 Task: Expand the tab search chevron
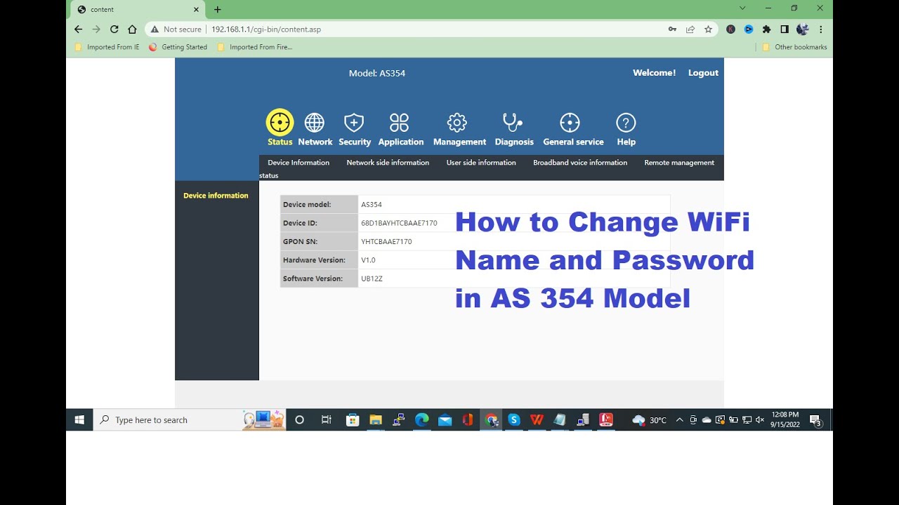click(742, 8)
